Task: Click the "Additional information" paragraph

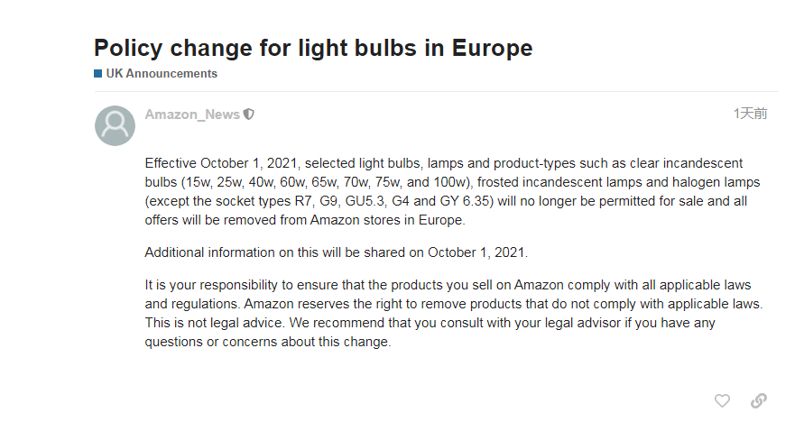Action: pos(335,252)
